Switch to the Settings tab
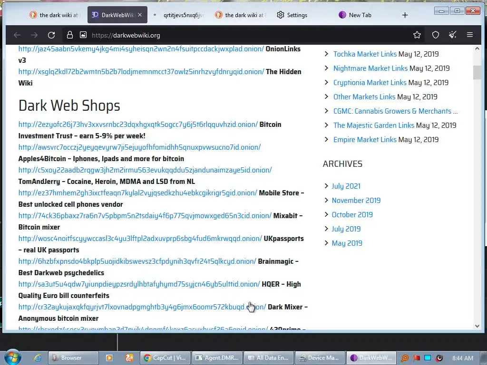 pos(292,15)
